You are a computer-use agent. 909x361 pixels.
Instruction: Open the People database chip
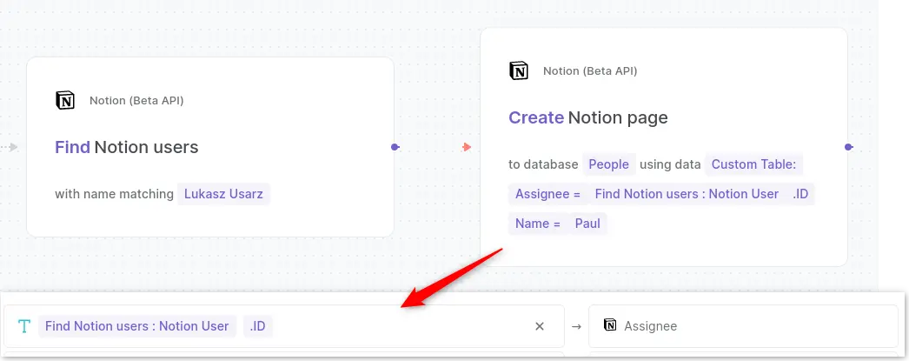point(608,164)
